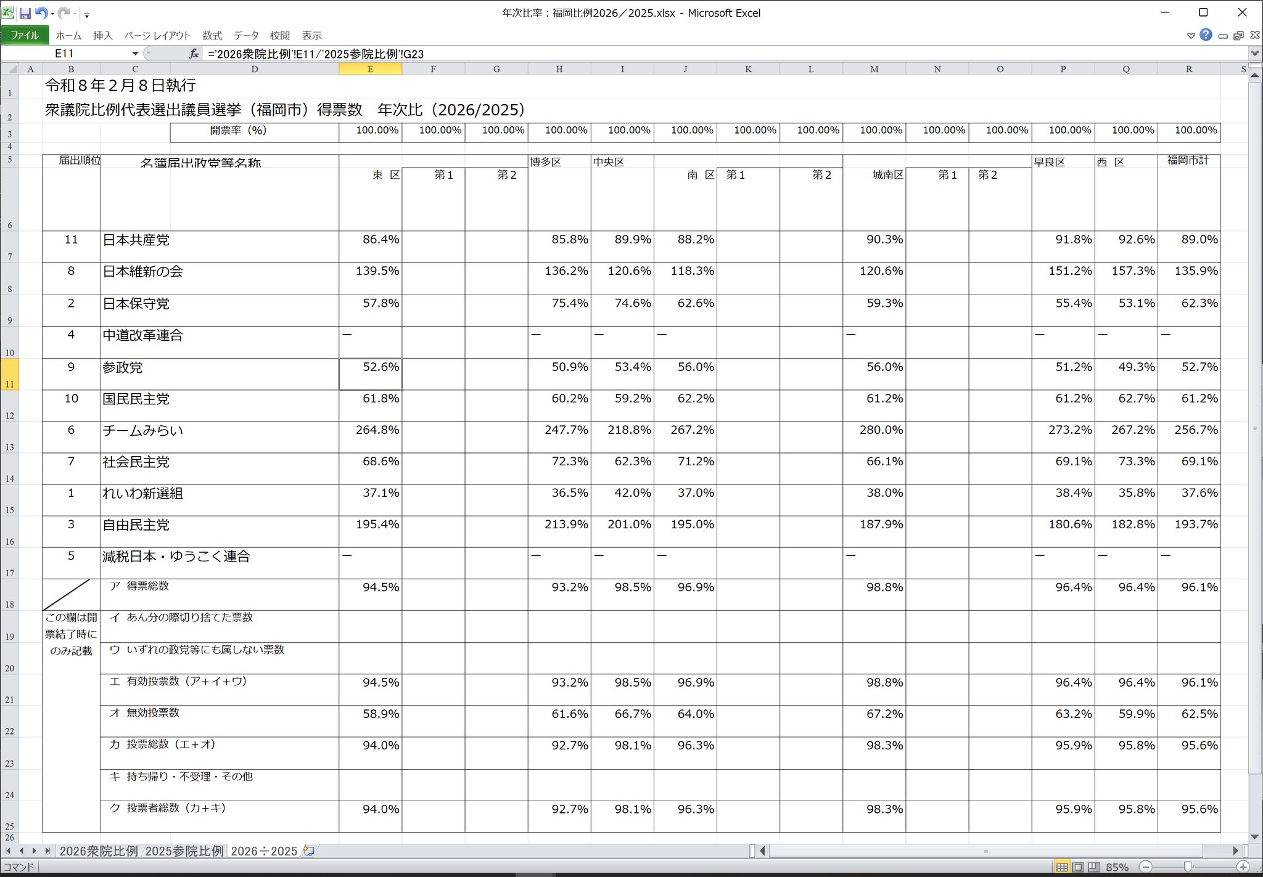The image size is (1263, 877).
Task: Switch to Normal view in status bar
Action: click(x=1061, y=867)
